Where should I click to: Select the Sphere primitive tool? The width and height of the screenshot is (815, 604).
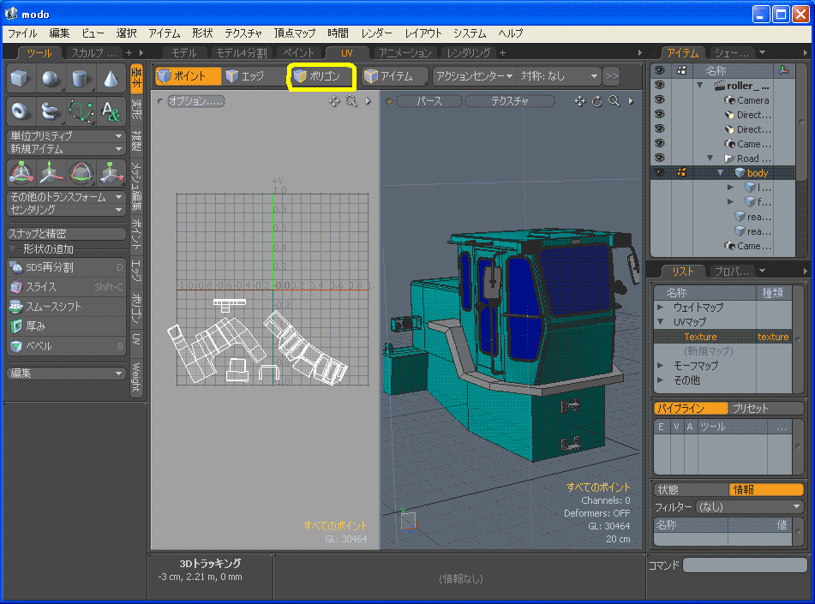[x=50, y=80]
